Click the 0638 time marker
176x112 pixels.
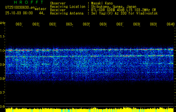click(x=137, y=24)
